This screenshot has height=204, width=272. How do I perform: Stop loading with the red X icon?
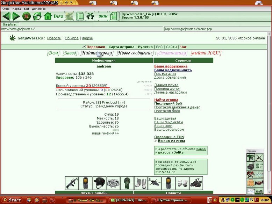coord(26,16)
